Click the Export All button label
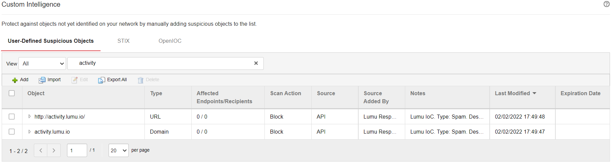 (117, 79)
